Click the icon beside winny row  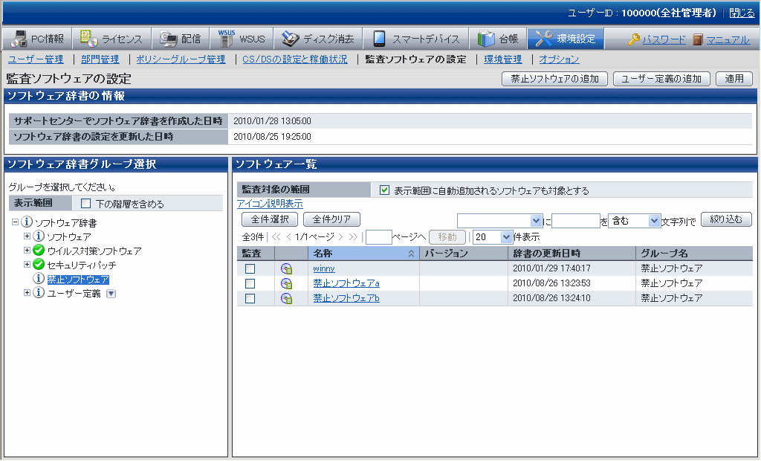click(x=286, y=269)
